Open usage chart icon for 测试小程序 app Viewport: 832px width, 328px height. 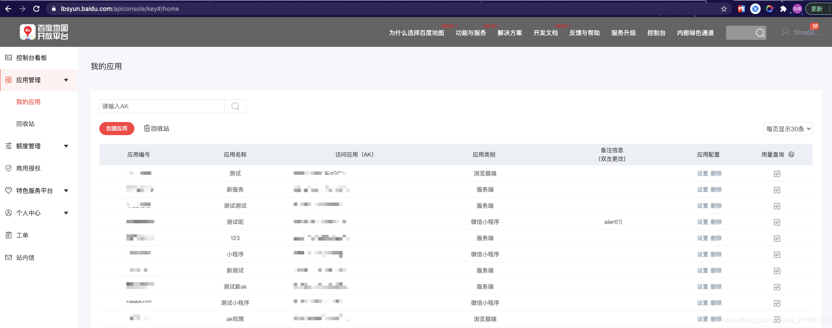tap(777, 304)
